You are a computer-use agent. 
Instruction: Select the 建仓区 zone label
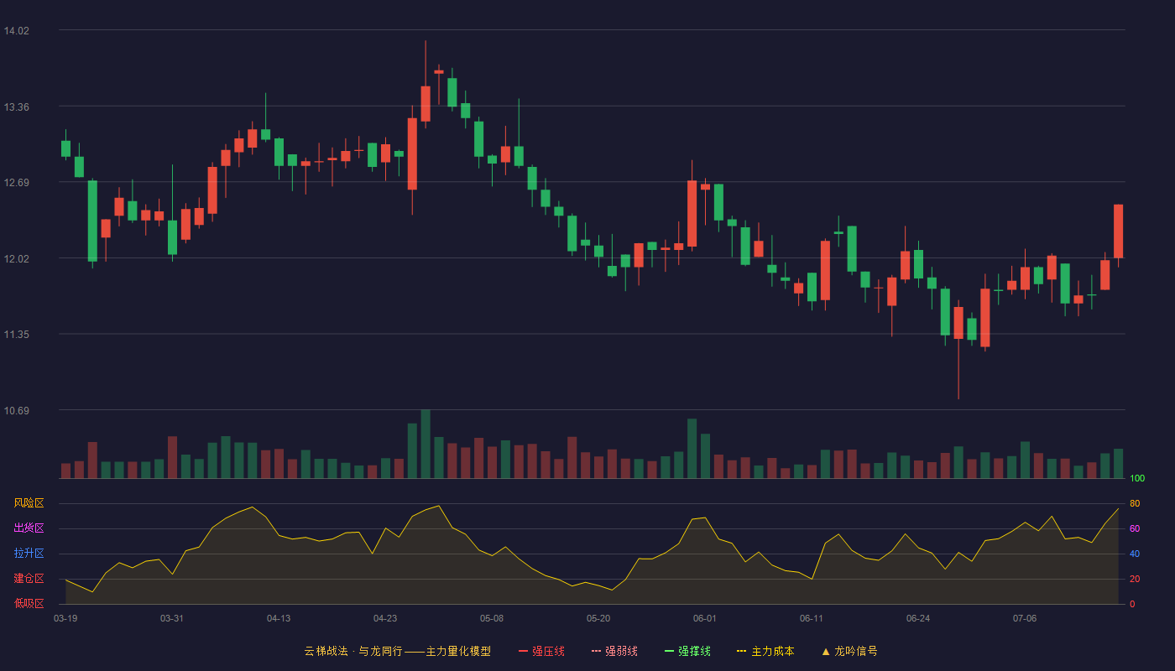point(29,579)
